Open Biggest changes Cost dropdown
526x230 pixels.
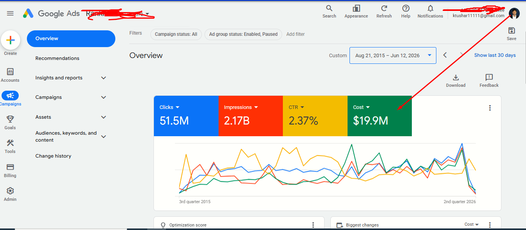(471, 225)
